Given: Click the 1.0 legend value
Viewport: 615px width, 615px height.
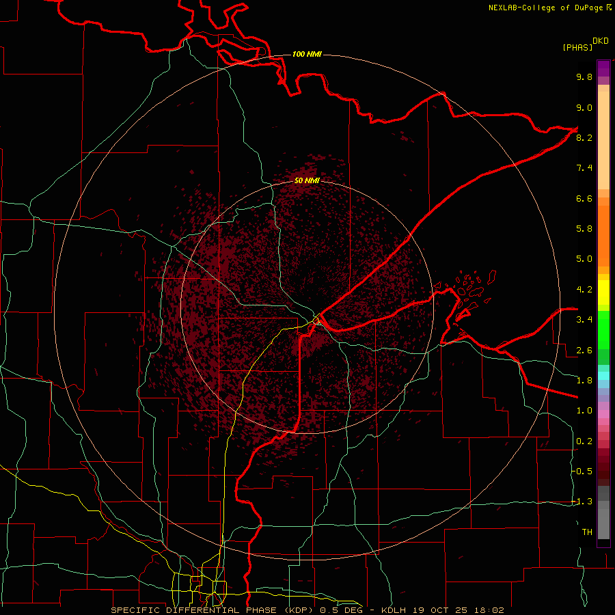Looking at the screenshot, I should [x=584, y=411].
